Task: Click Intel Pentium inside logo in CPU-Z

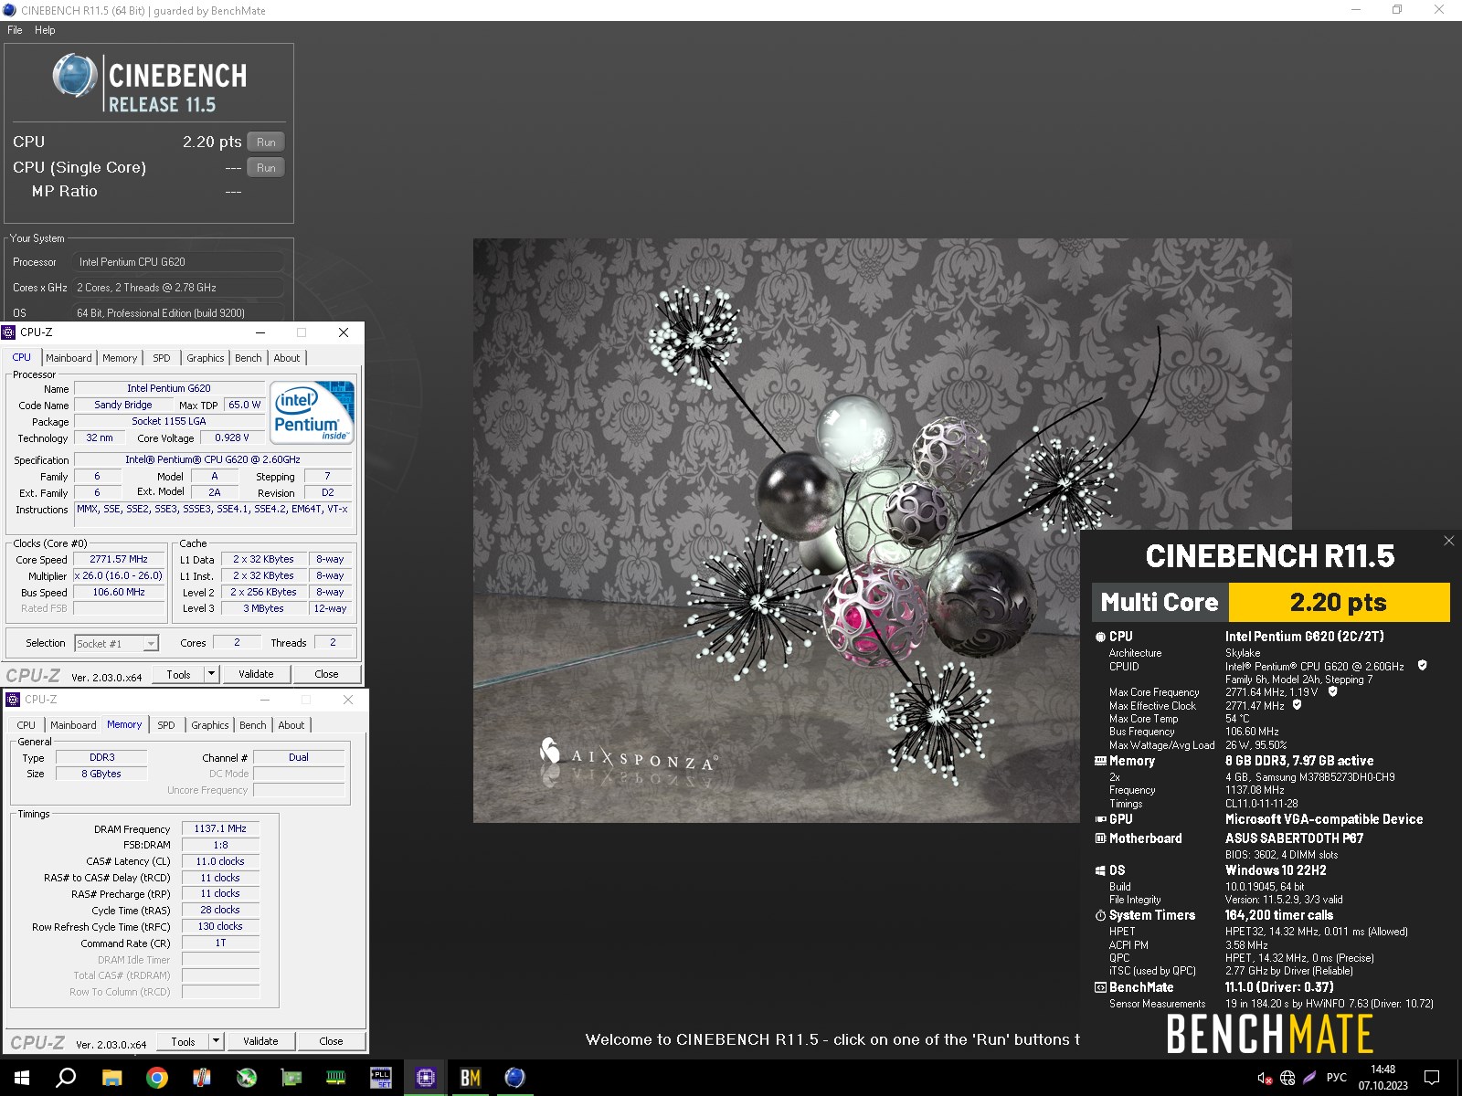Action: 313,413
